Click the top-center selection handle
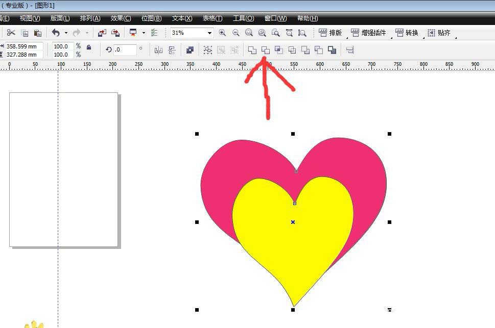Viewport: 495px width, 328px height. [293, 134]
